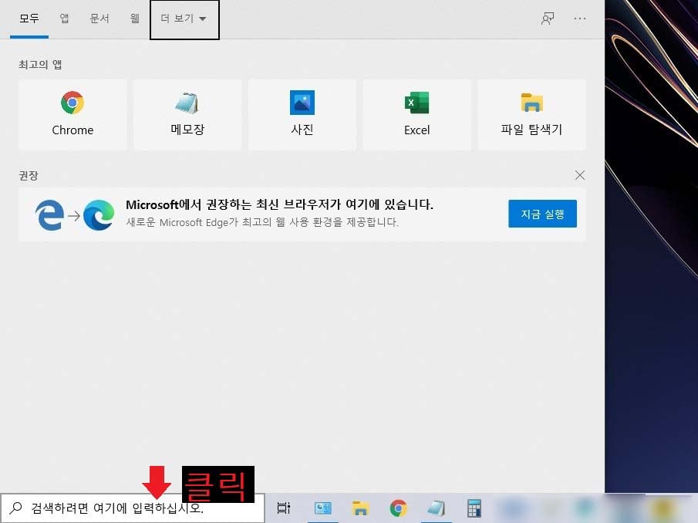Open 사진 (Photos) app tile

click(x=302, y=115)
